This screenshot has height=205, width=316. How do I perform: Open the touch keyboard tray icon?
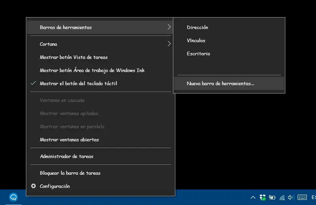pyautogui.click(x=302, y=197)
